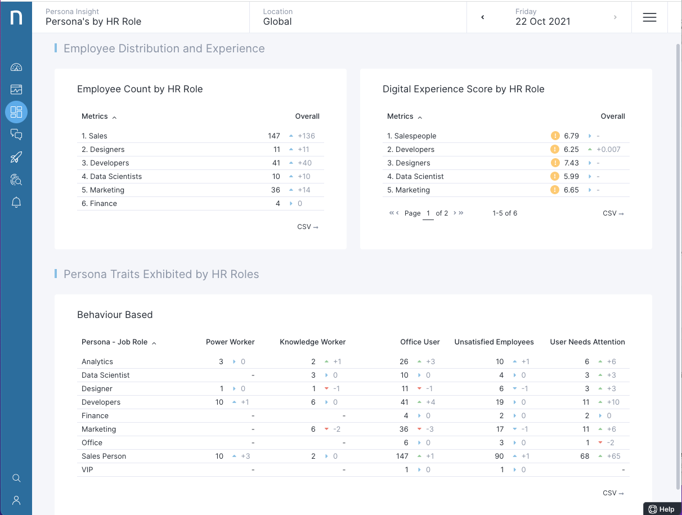The image size is (682, 515).
Task: Open the fingerprint investigation icon
Action: [16, 180]
